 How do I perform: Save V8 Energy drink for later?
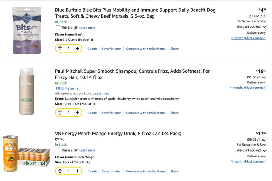pos(111,171)
